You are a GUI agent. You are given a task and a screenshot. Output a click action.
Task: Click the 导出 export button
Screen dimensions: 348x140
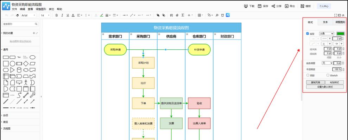pyautogui.click(x=290, y=6)
